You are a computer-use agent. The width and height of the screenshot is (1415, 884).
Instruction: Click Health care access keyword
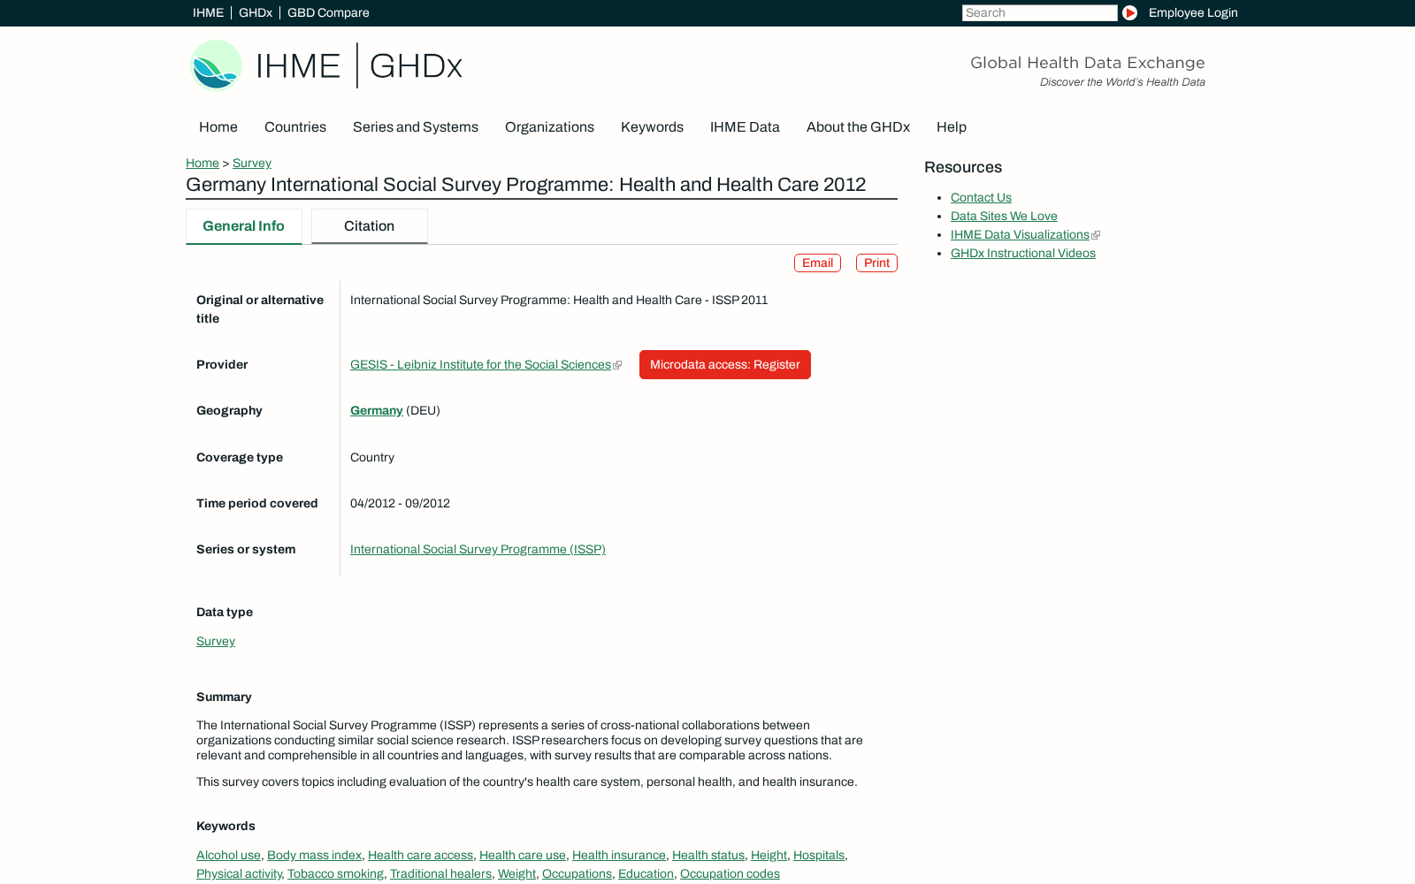420,855
